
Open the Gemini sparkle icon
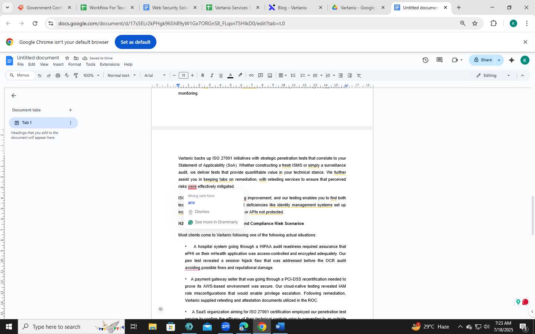512,60
